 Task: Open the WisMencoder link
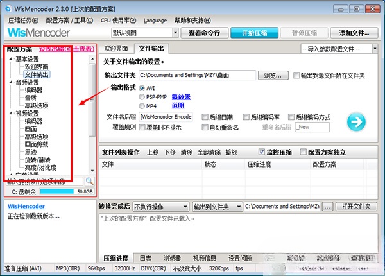pos(26,206)
